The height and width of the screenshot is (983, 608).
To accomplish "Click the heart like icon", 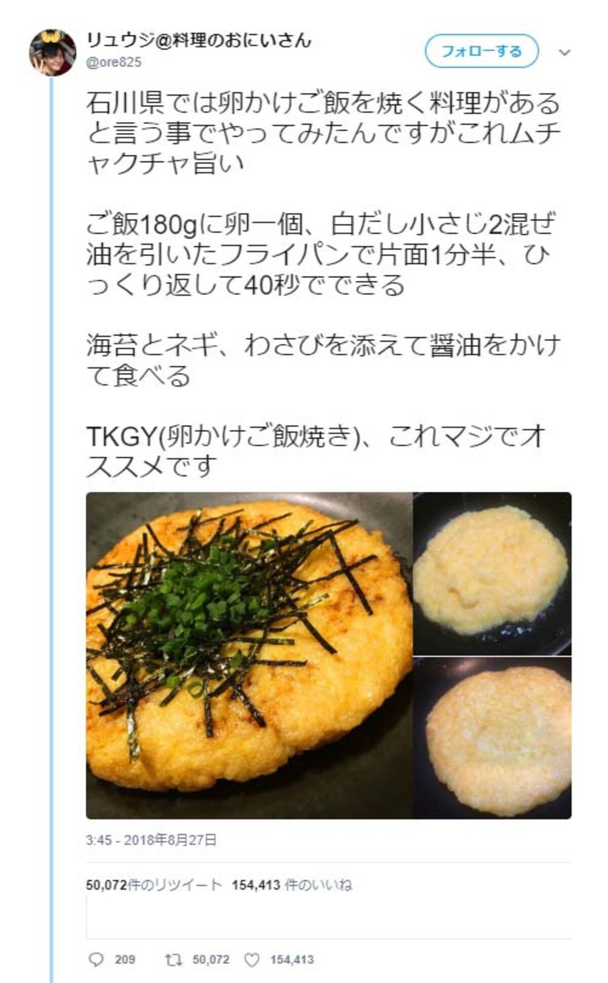I will pyautogui.click(x=252, y=959).
